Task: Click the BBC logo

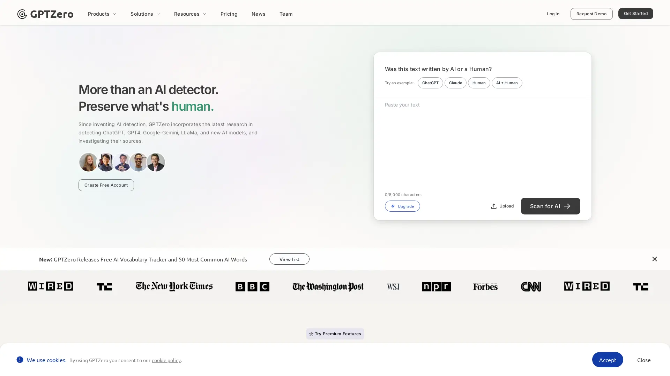Action: coord(252,286)
